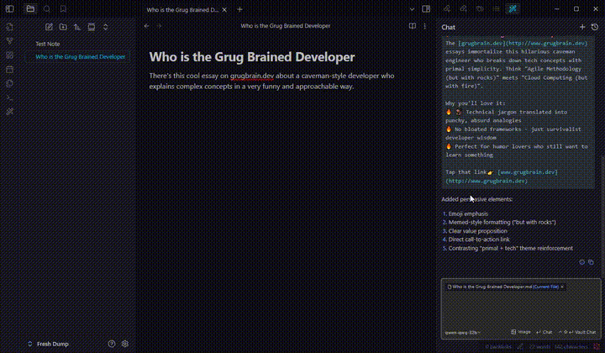Image resolution: width=605 pixels, height=353 pixels.
Task: Click 'Emoji emphasis' list item in chat
Action: pos(468,213)
